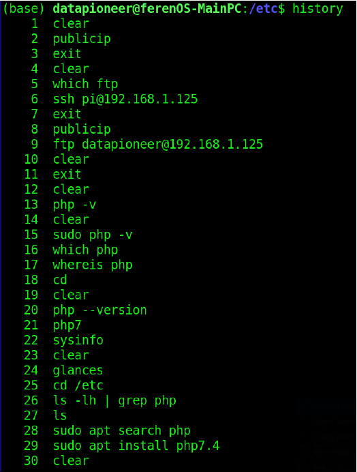Click the 'glances' command entry
The image size is (357, 472).
[78, 370]
